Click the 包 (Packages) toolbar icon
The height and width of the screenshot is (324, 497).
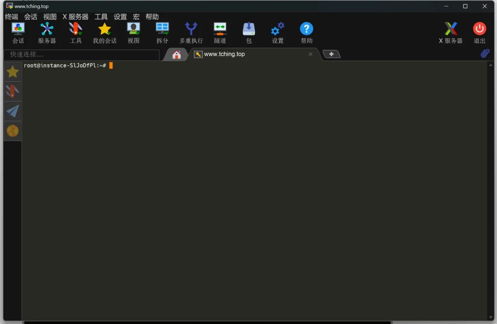click(249, 33)
